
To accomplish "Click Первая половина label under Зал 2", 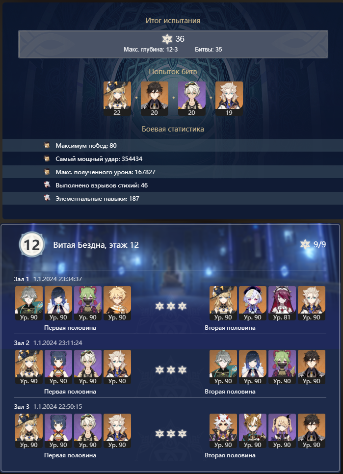I will tap(70, 392).
